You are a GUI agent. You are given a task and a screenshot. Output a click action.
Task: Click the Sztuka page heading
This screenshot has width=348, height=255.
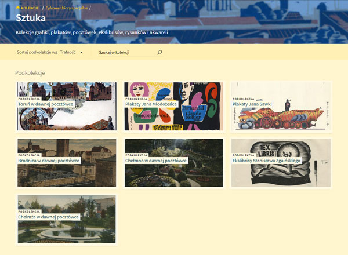coord(31,18)
